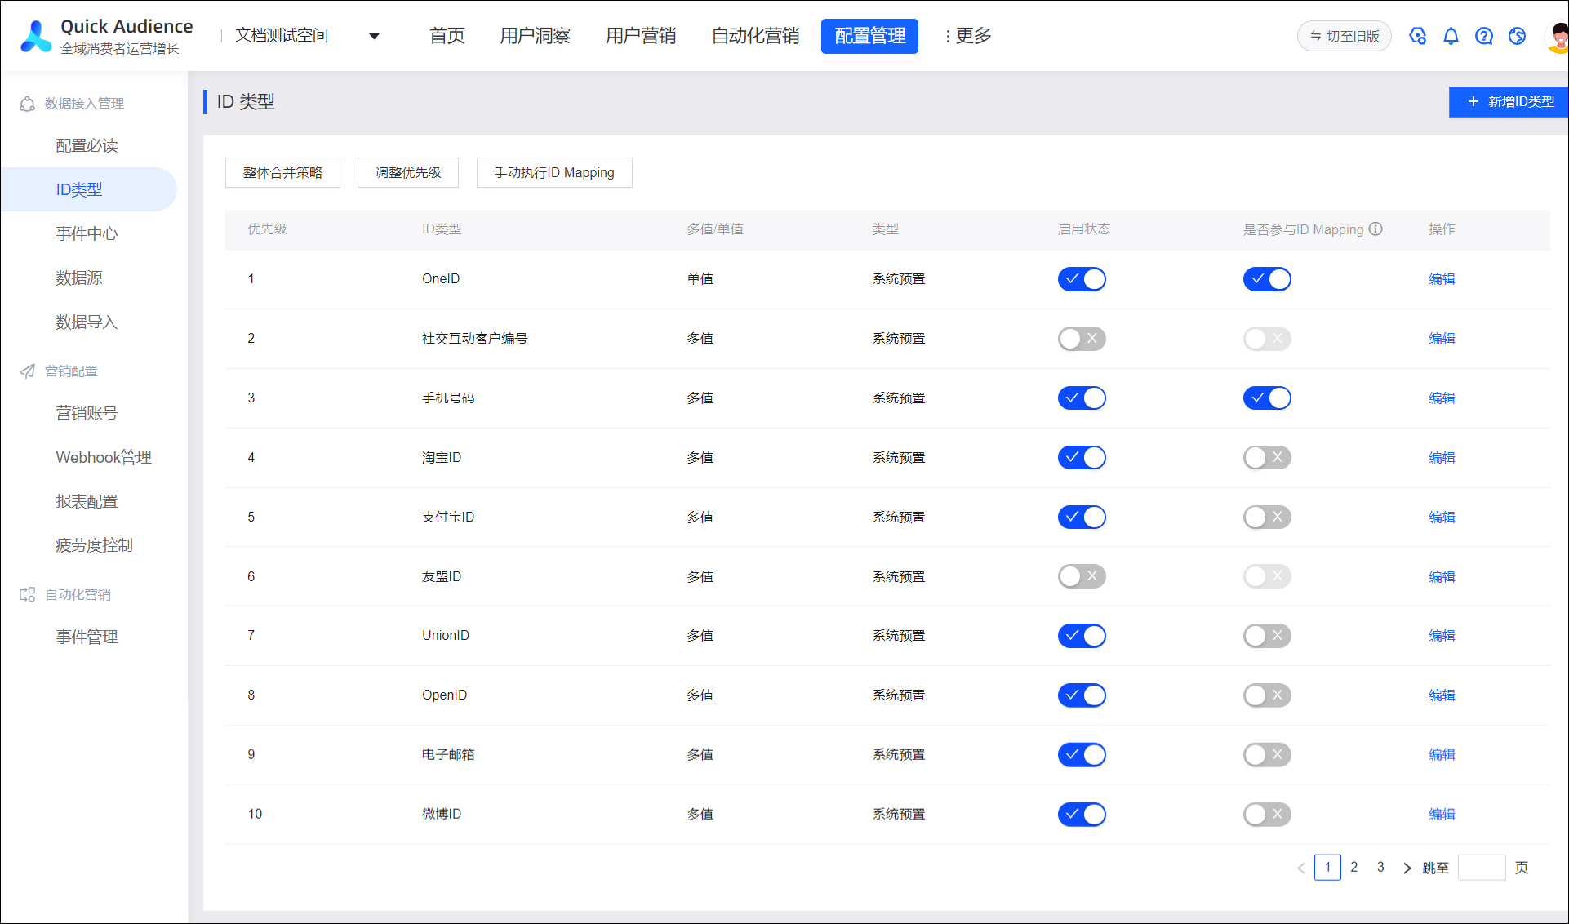
Task: Click the 数据接入管理 sidebar section icon
Action: (x=27, y=104)
